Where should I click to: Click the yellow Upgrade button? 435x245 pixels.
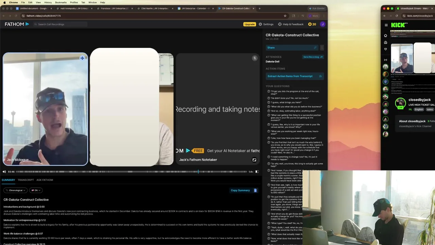pyautogui.click(x=249, y=24)
